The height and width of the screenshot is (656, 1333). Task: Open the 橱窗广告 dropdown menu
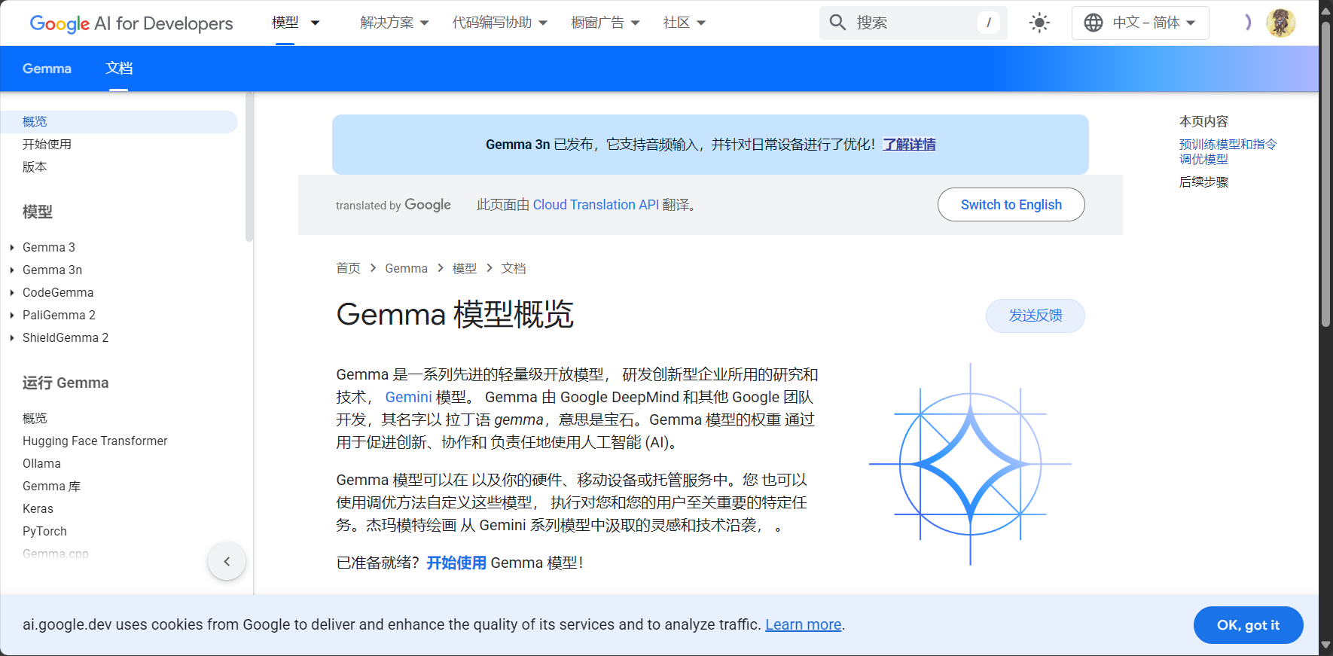click(x=605, y=23)
